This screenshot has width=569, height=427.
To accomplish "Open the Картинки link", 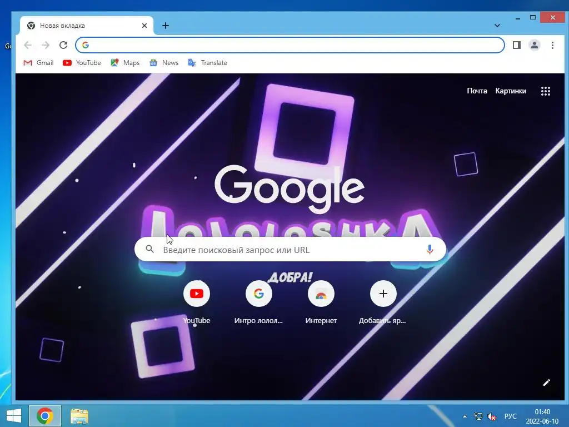I will [x=511, y=91].
